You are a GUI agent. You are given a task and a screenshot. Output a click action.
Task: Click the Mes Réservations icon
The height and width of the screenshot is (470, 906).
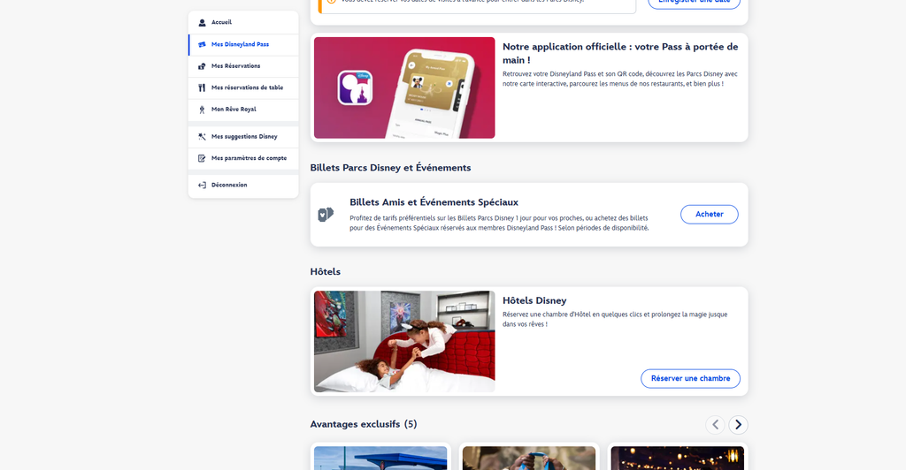pyautogui.click(x=202, y=66)
